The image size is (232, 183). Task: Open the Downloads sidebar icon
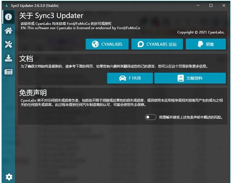click(x=8, y=58)
